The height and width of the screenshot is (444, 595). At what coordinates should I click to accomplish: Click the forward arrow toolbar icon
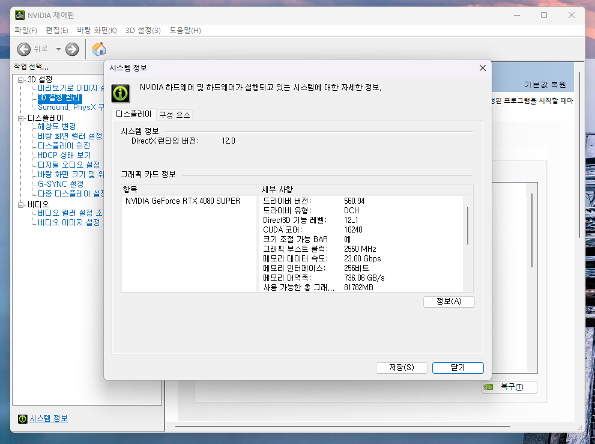[x=72, y=49]
